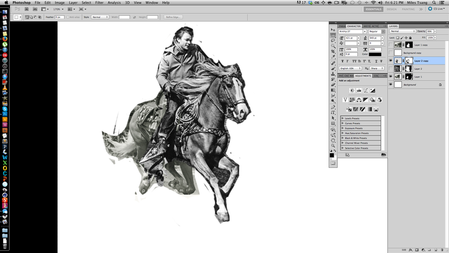Open the Opacity slider arrow
This screenshot has height=253, width=449.
coord(435,31)
